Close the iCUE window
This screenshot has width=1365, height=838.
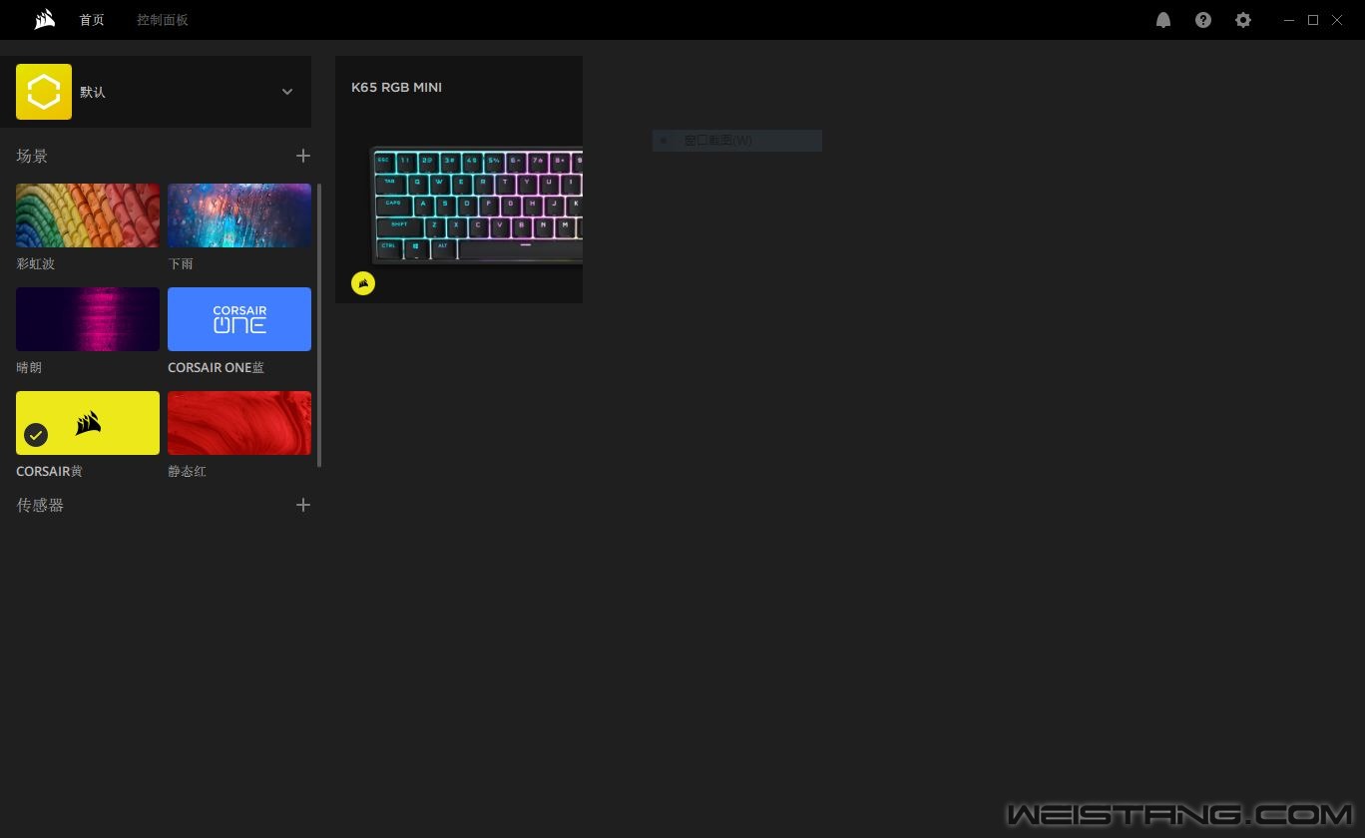[x=1337, y=20]
